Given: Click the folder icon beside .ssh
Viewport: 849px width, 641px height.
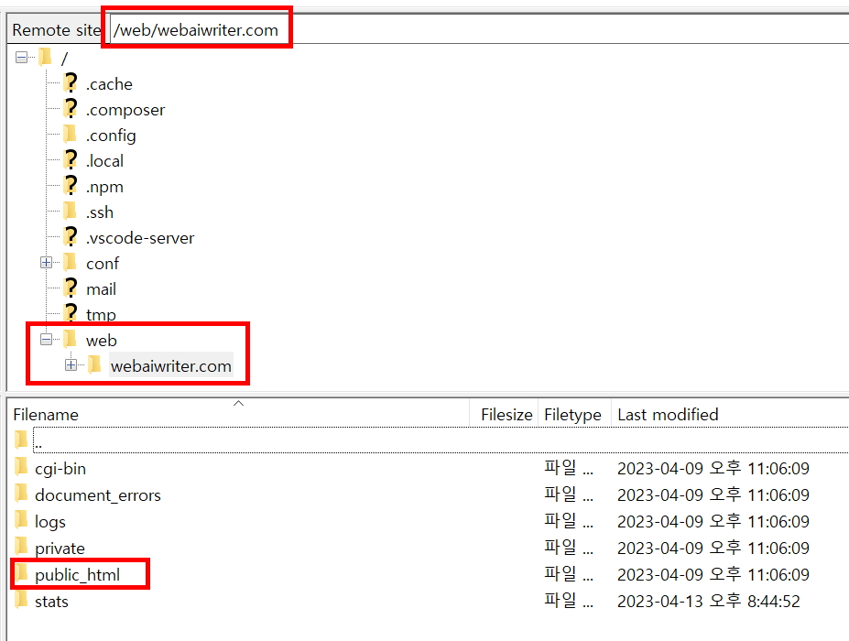Looking at the screenshot, I should (x=70, y=210).
